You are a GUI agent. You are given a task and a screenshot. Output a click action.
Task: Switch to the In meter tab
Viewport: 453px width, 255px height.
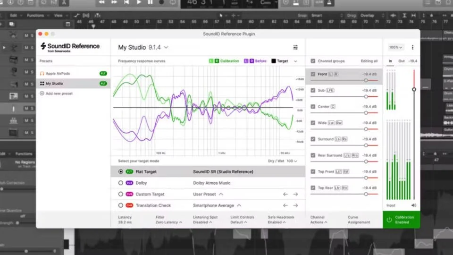390,61
